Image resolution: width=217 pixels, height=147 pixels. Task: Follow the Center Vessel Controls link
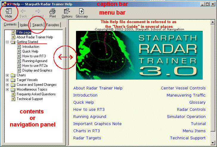tap(183, 88)
